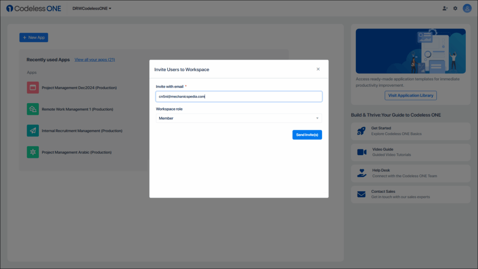This screenshot has width=478, height=269.
Task: Open Video Guide title
Action: [383, 149]
